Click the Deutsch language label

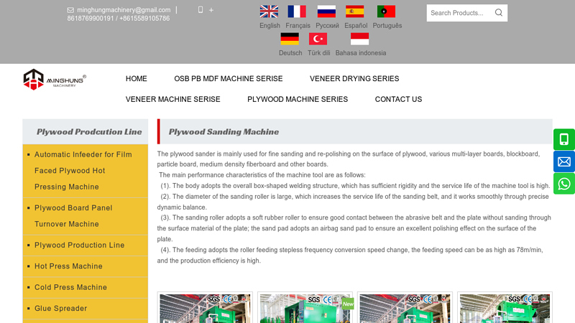[x=290, y=53]
